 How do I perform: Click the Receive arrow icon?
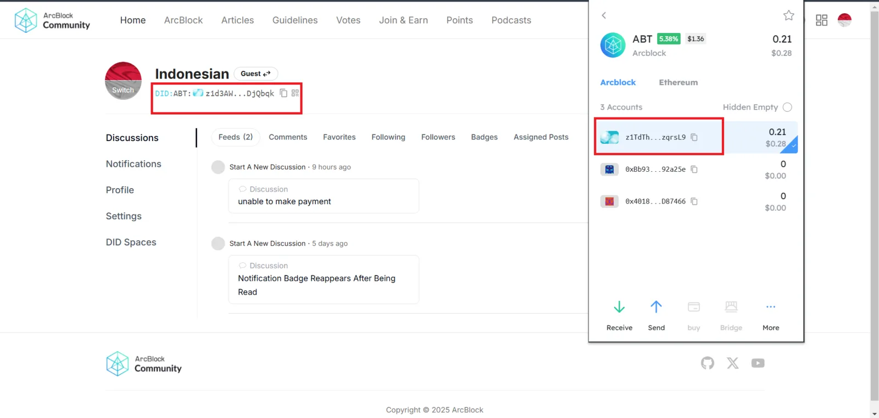coord(619,307)
